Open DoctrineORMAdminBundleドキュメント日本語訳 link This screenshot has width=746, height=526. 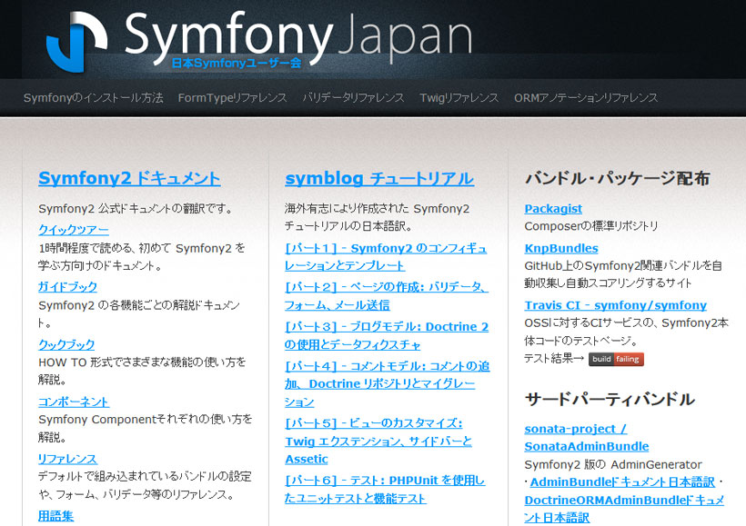coord(624,509)
